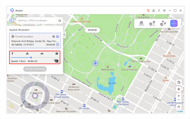The image size is (190, 119).
Task: Open the hamburger menu in title bar
Action: point(164,11)
